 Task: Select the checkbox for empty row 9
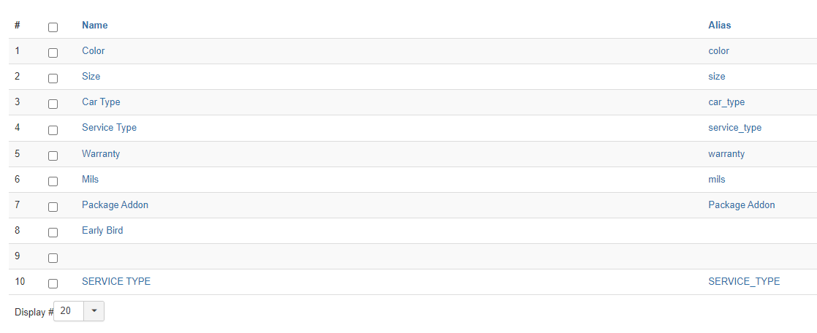53,258
